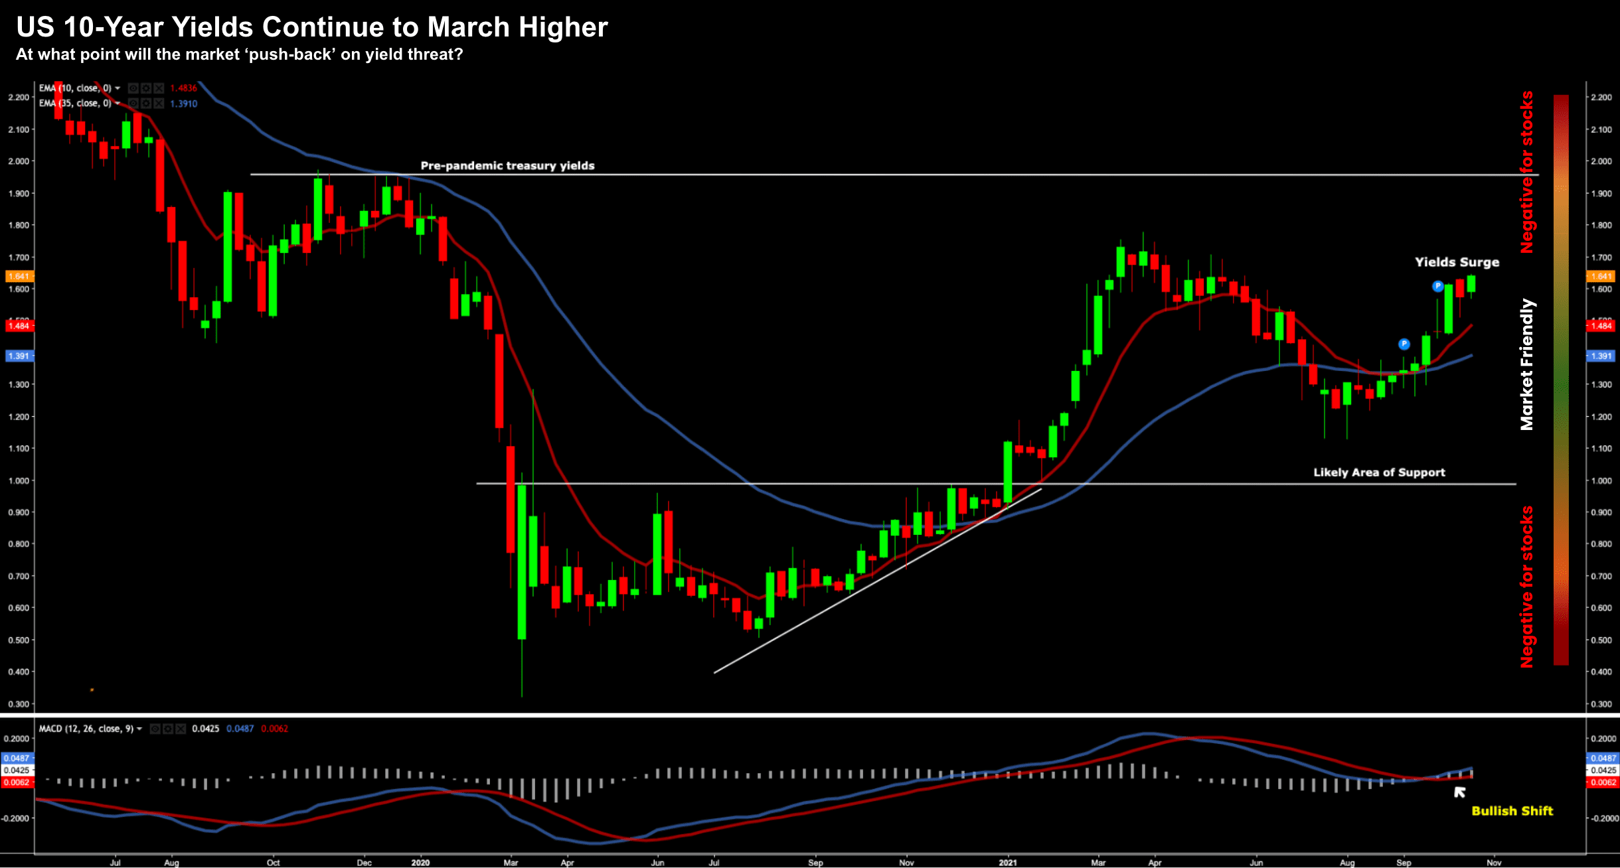This screenshot has width=1620, height=868.
Task: Expand the EMA (35, close, 0) dropdown arrow
Action: [x=118, y=104]
